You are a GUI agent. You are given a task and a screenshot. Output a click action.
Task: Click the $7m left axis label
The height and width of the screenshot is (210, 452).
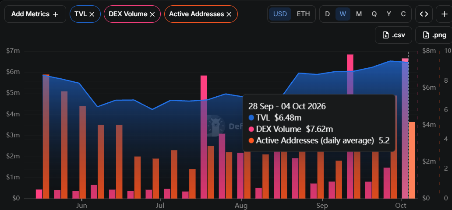coord(13,51)
